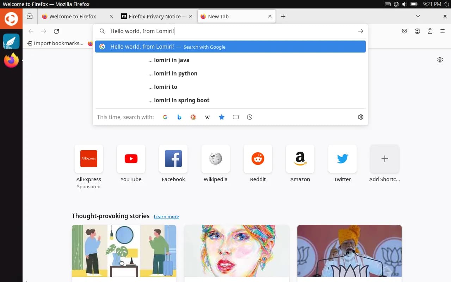Open the Firefox account icon
The height and width of the screenshot is (282, 451).
click(x=417, y=31)
